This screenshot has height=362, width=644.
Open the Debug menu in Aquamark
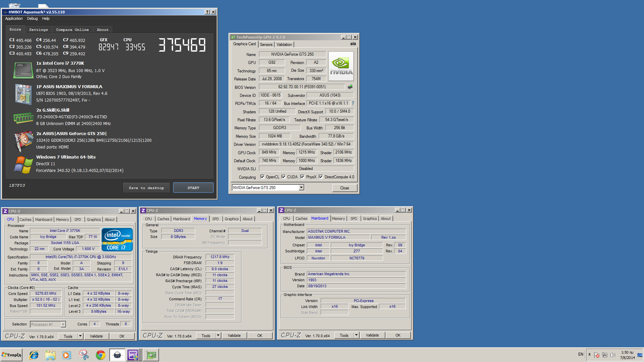tap(32, 19)
